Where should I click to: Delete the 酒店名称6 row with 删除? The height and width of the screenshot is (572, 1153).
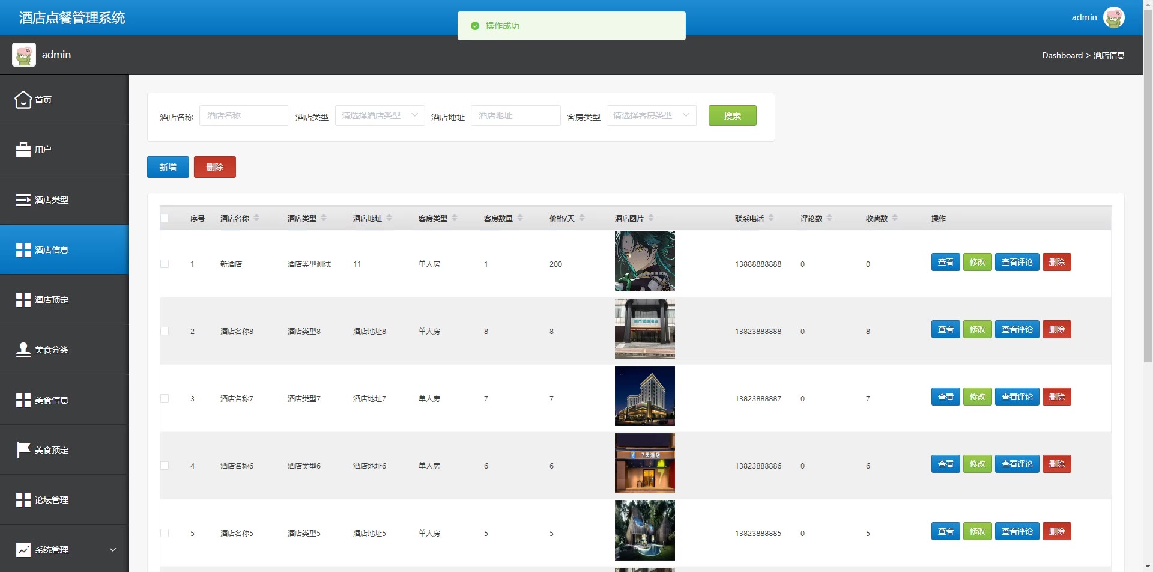[1056, 464]
